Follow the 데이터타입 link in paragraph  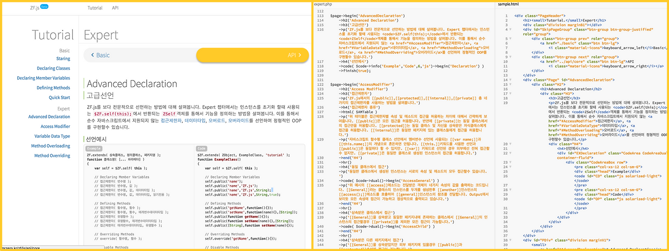click(x=195, y=120)
